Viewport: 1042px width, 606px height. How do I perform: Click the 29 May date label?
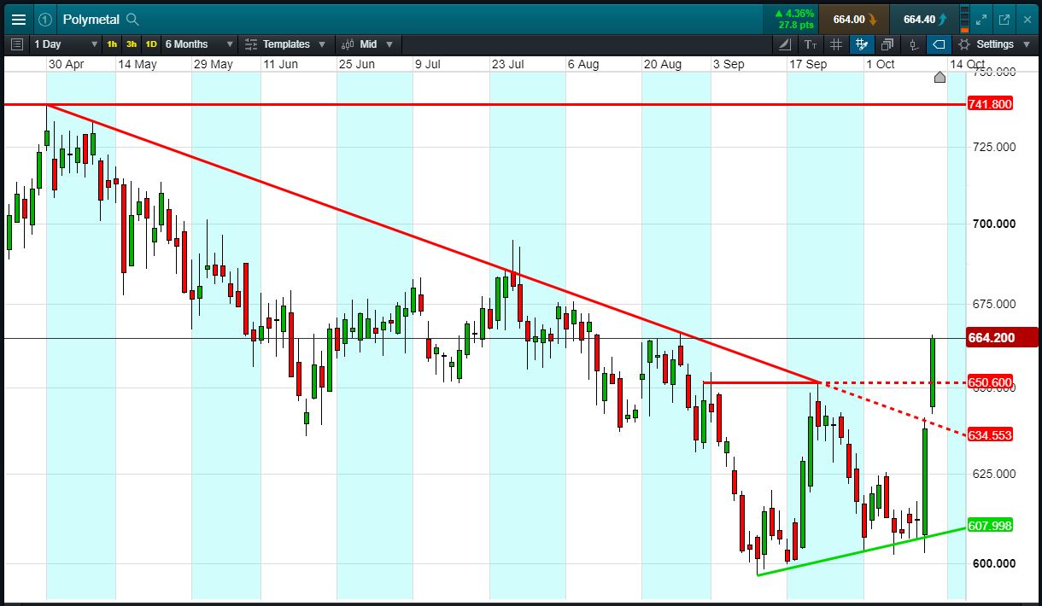tap(214, 64)
